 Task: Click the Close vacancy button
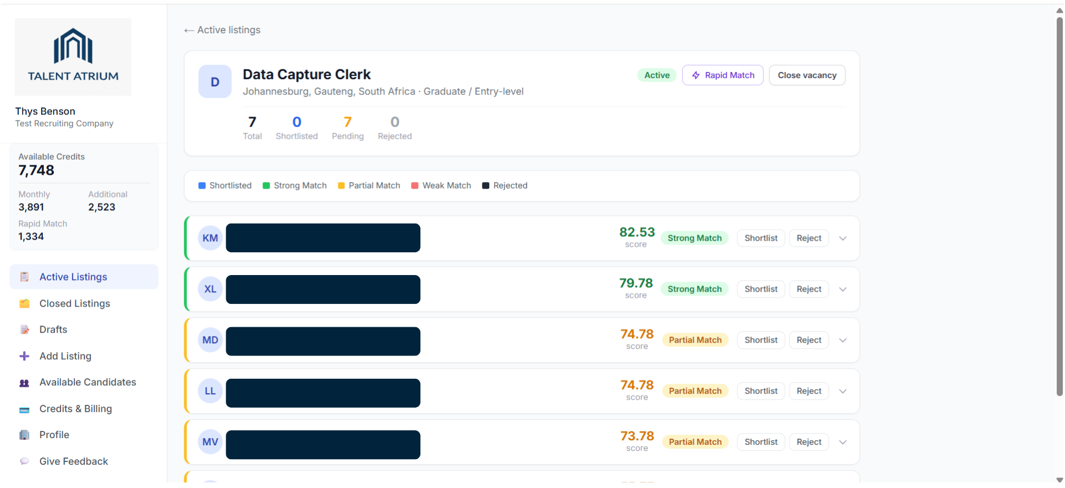[807, 75]
